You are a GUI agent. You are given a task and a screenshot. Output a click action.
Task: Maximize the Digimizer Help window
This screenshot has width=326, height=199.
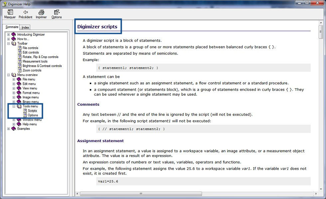click(x=307, y=3)
